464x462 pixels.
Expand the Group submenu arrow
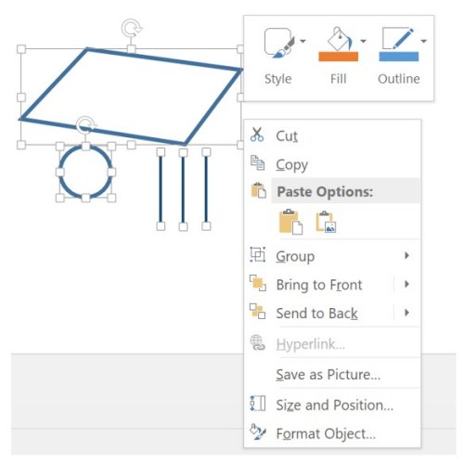(x=406, y=255)
